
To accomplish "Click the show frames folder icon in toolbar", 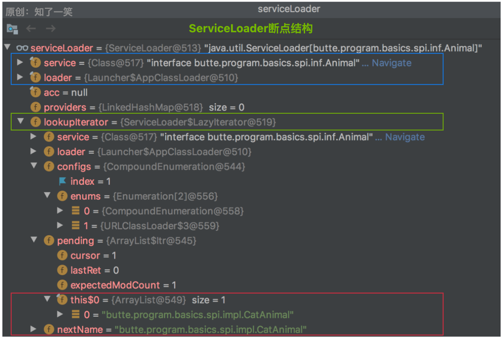I will pos(12,29).
